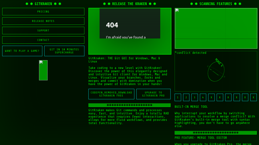
Task: Click the broken image under the sidebar buttons
Action: [x=43, y=70]
